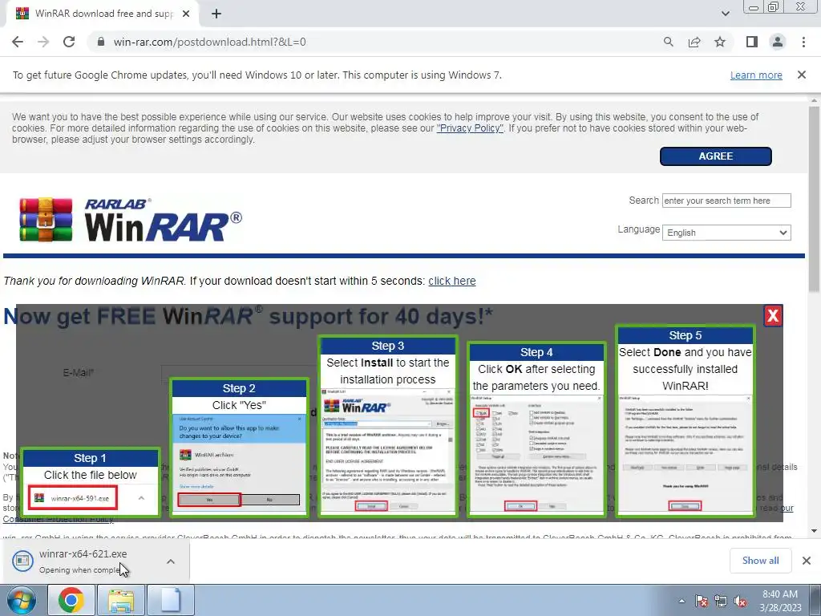
Task: Show all downloads
Action: 760,561
